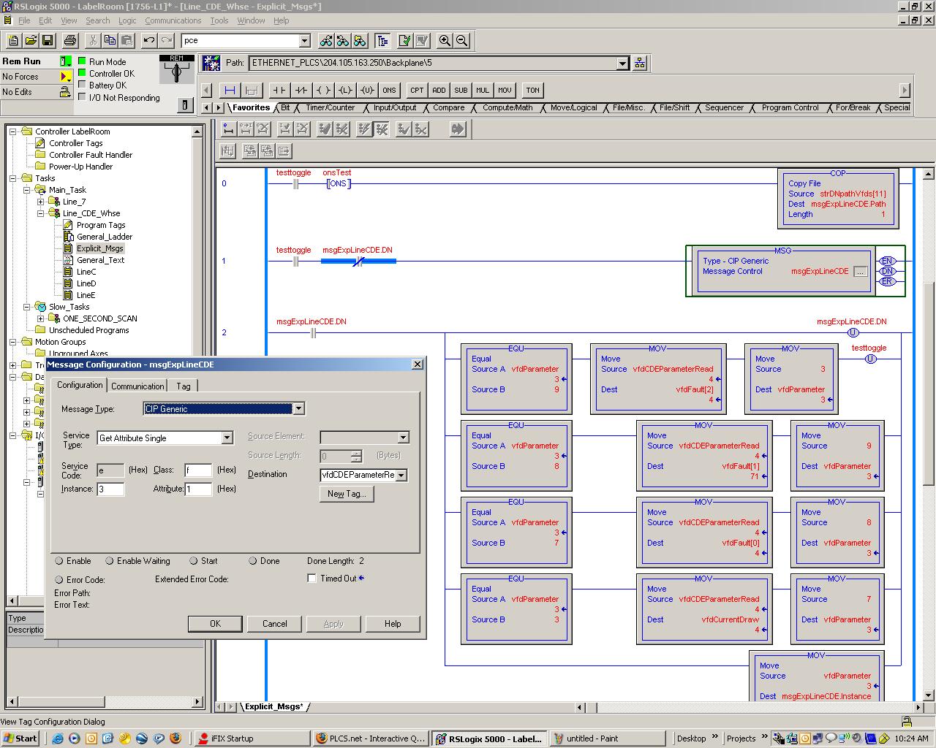This screenshot has width=936, height=748.
Task: Select the Move/Logical instruction tab
Action: pyautogui.click(x=573, y=107)
